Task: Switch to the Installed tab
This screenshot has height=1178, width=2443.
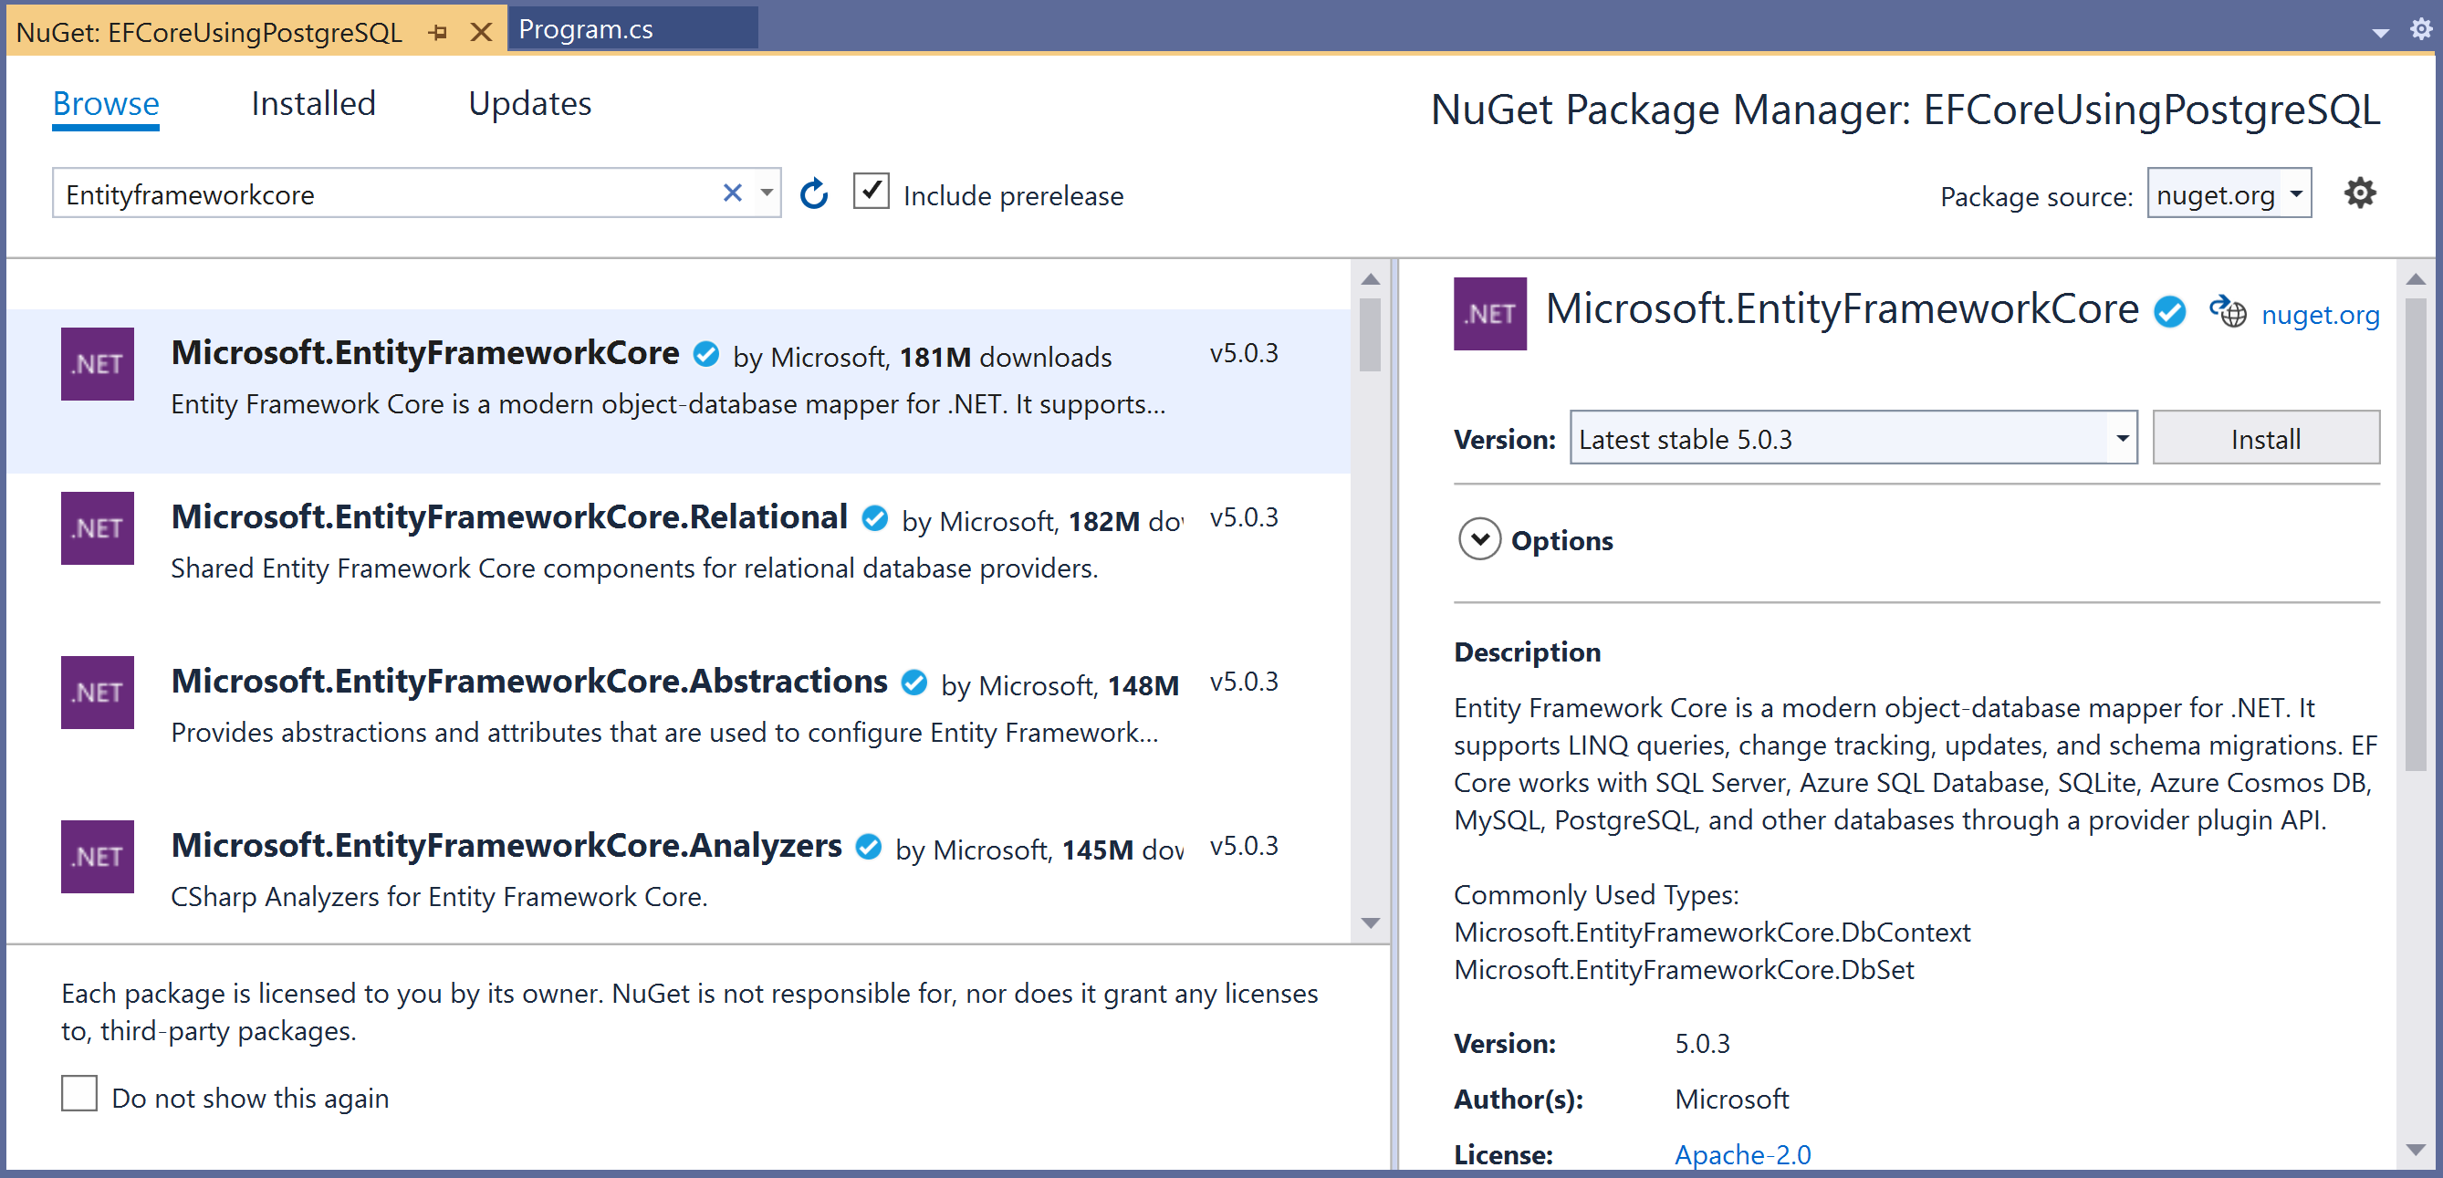Action: click(313, 103)
